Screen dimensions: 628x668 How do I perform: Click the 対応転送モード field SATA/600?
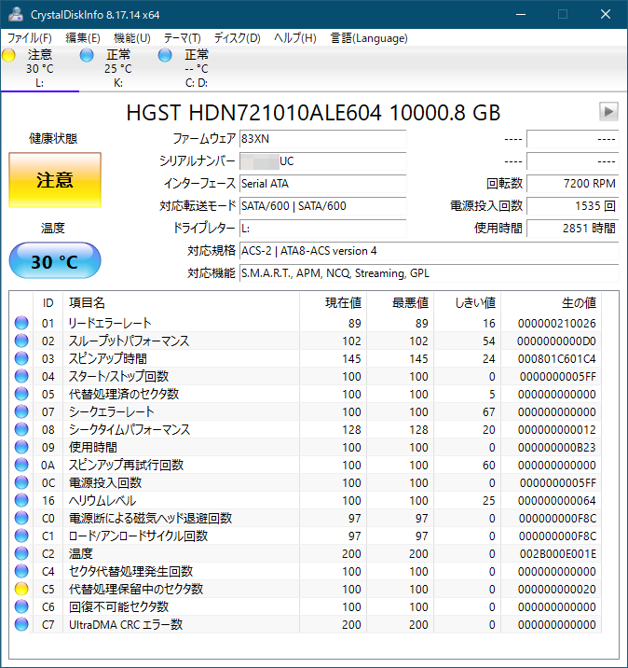point(323,206)
